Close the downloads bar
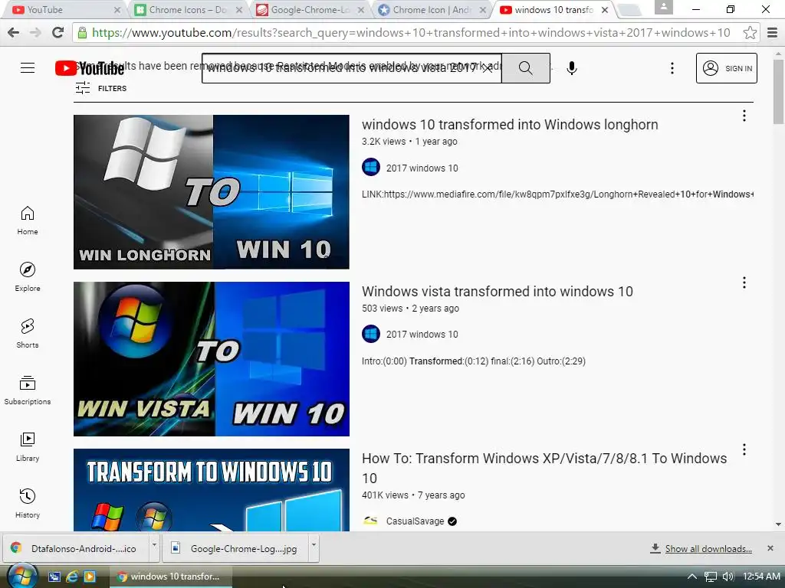The width and height of the screenshot is (785, 588). [x=770, y=548]
